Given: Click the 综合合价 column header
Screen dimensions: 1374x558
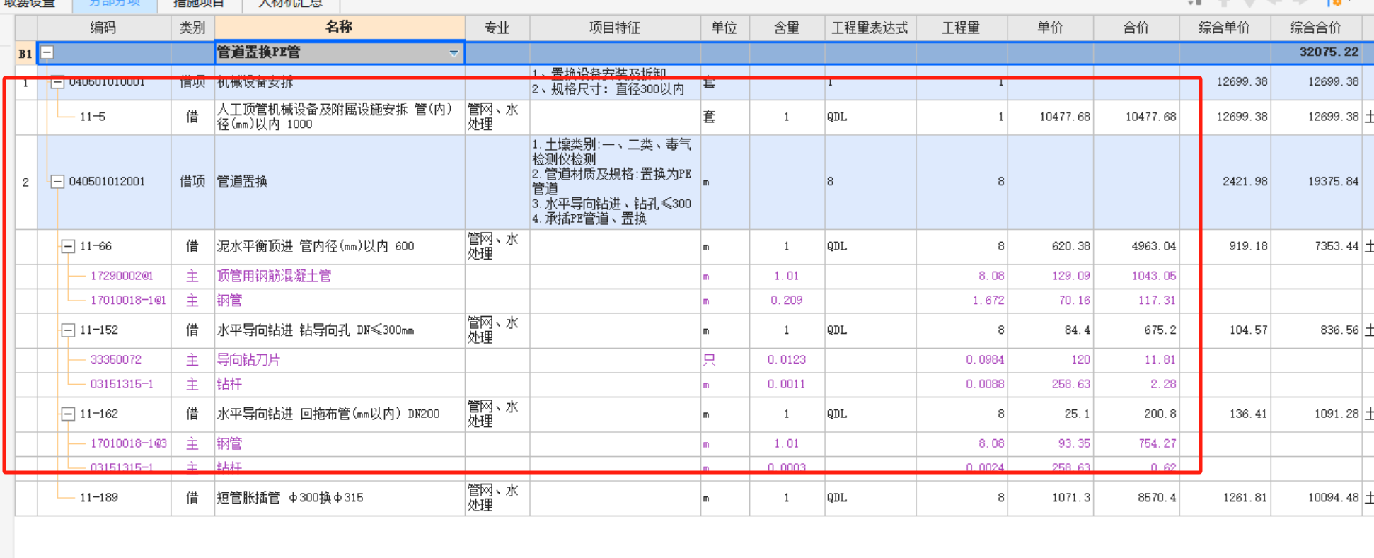Looking at the screenshot, I should 1315,28.
